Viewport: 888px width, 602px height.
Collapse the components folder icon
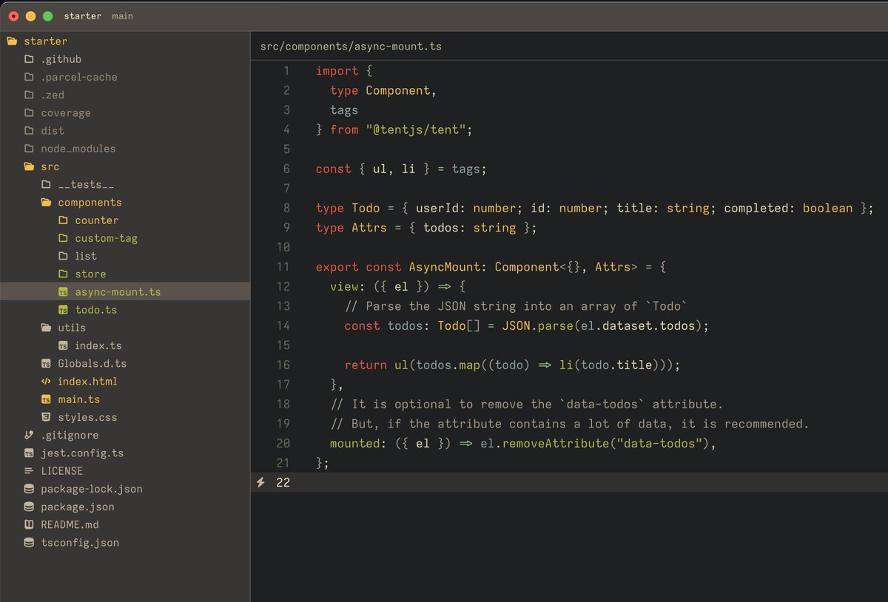point(46,203)
